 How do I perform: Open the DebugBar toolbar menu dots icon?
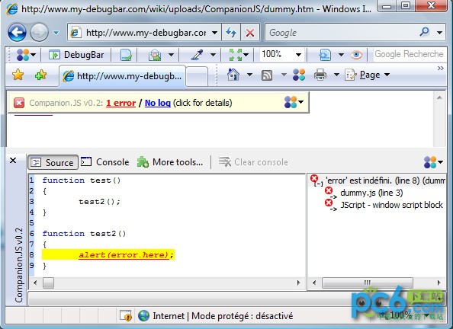click(26, 55)
